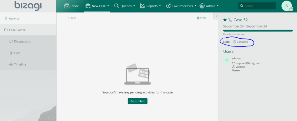Click the support@bizagi.com email

click(249, 63)
